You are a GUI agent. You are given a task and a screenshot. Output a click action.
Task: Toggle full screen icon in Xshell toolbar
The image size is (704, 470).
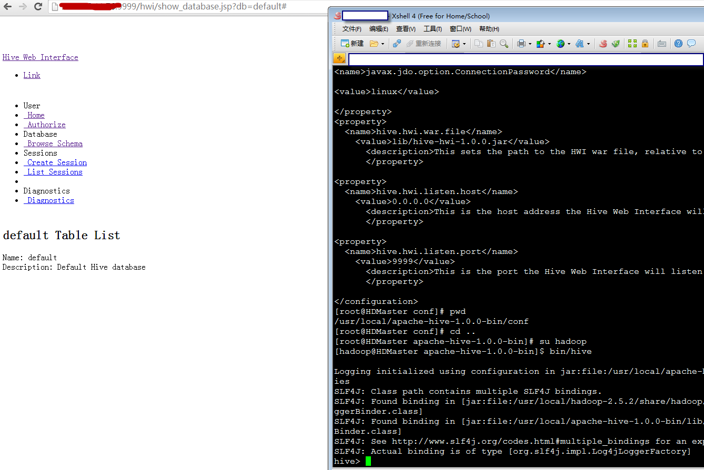click(x=632, y=44)
